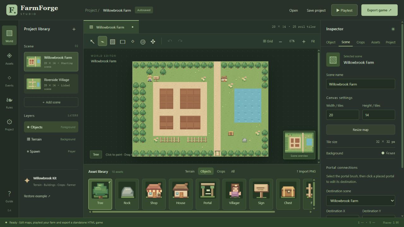
Task: Zoom out with the minus icon
Action: click(280, 41)
